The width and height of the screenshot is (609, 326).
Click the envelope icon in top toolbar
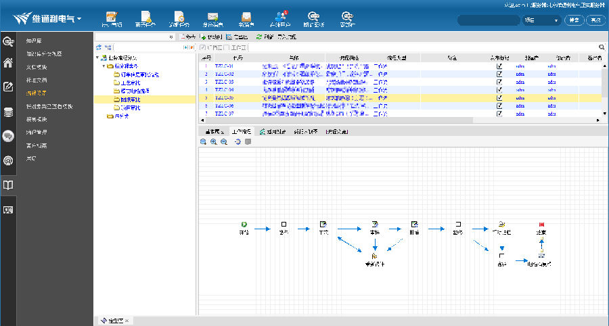(212, 16)
